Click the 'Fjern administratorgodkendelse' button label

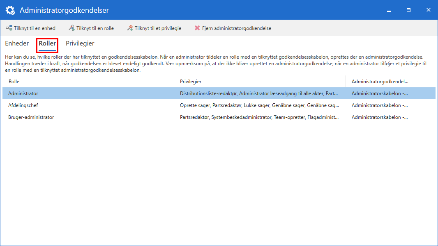(237, 28)
